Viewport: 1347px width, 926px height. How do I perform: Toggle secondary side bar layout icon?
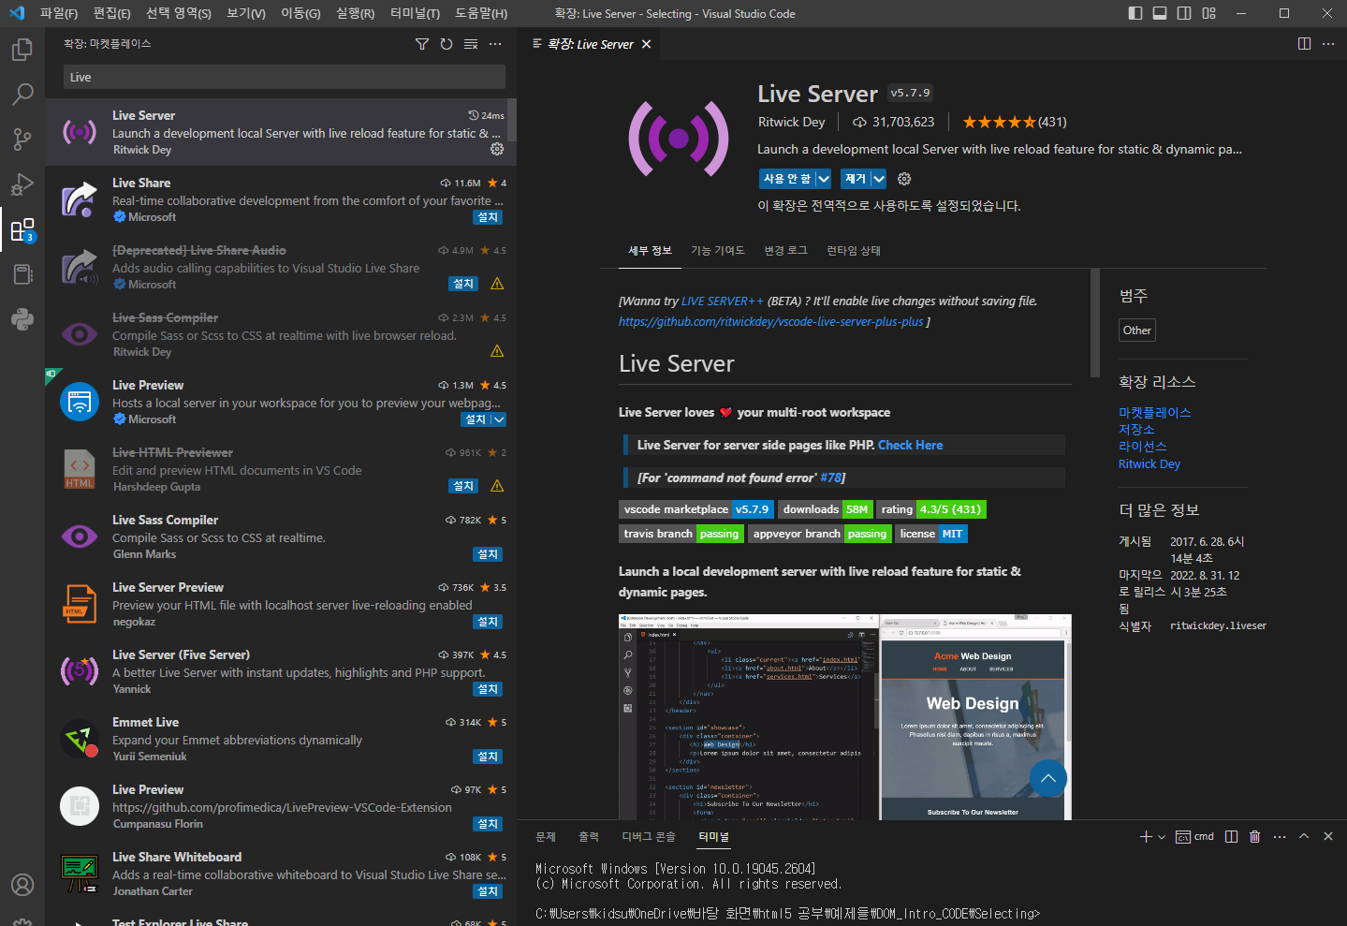tap(1184, 13)
